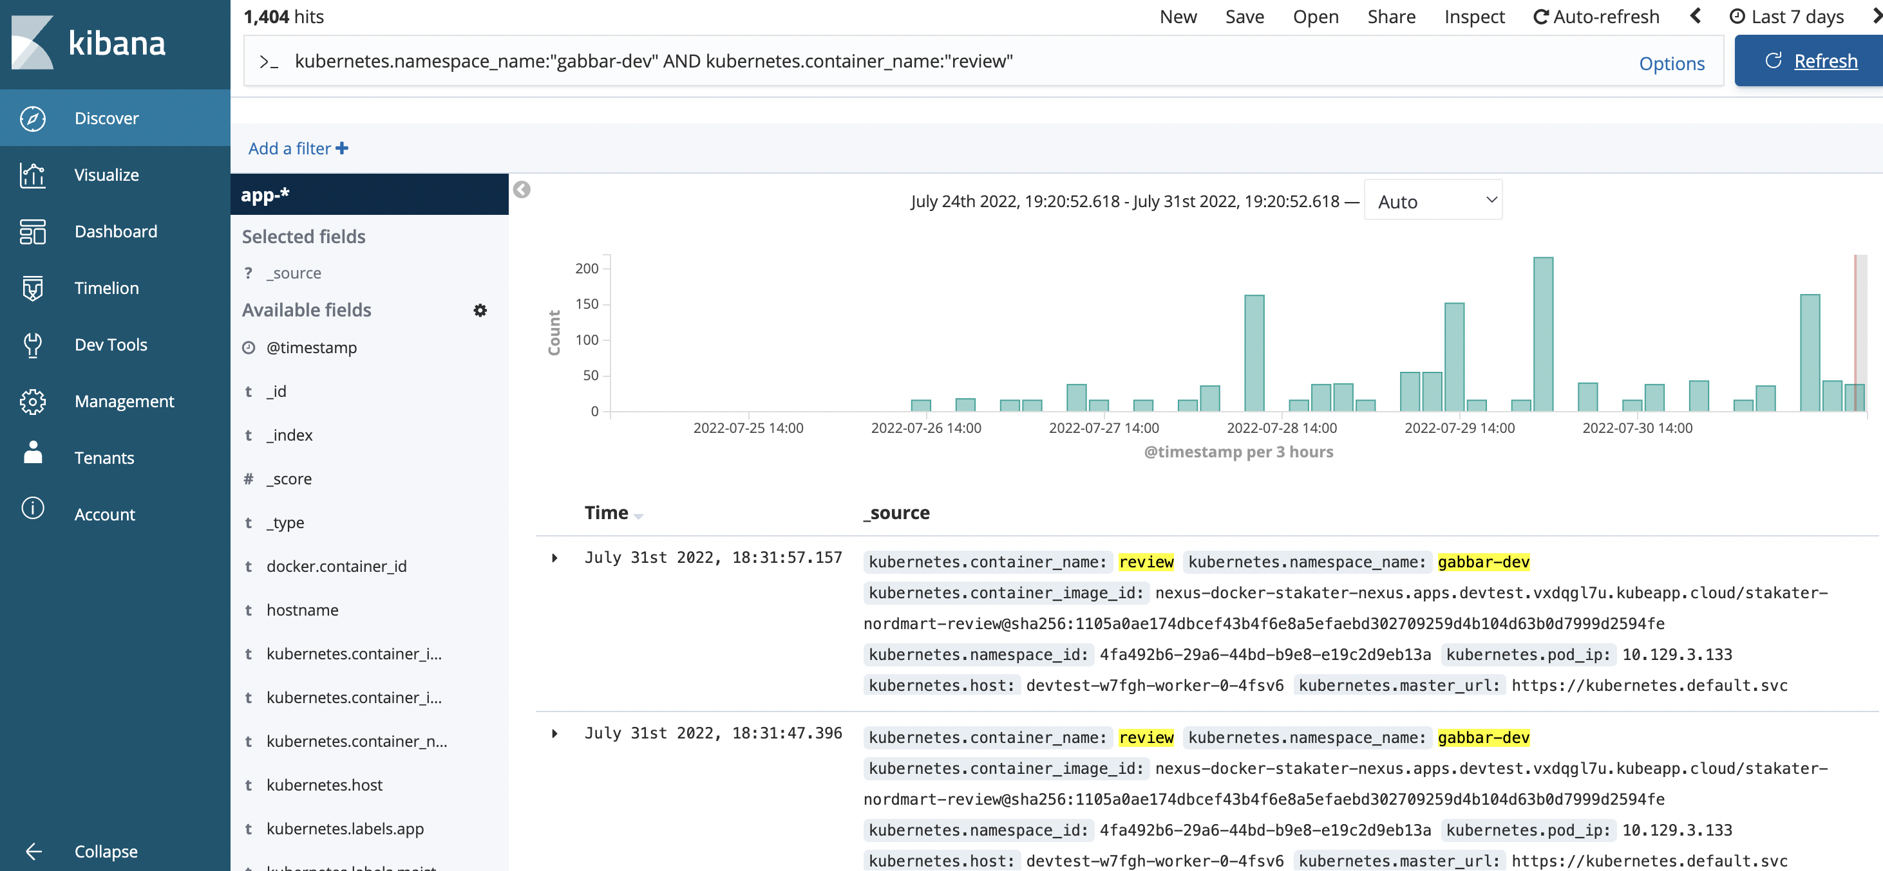Click the Add a filter link
This screenshot has width=1883, height=871.
click(298, 149)
